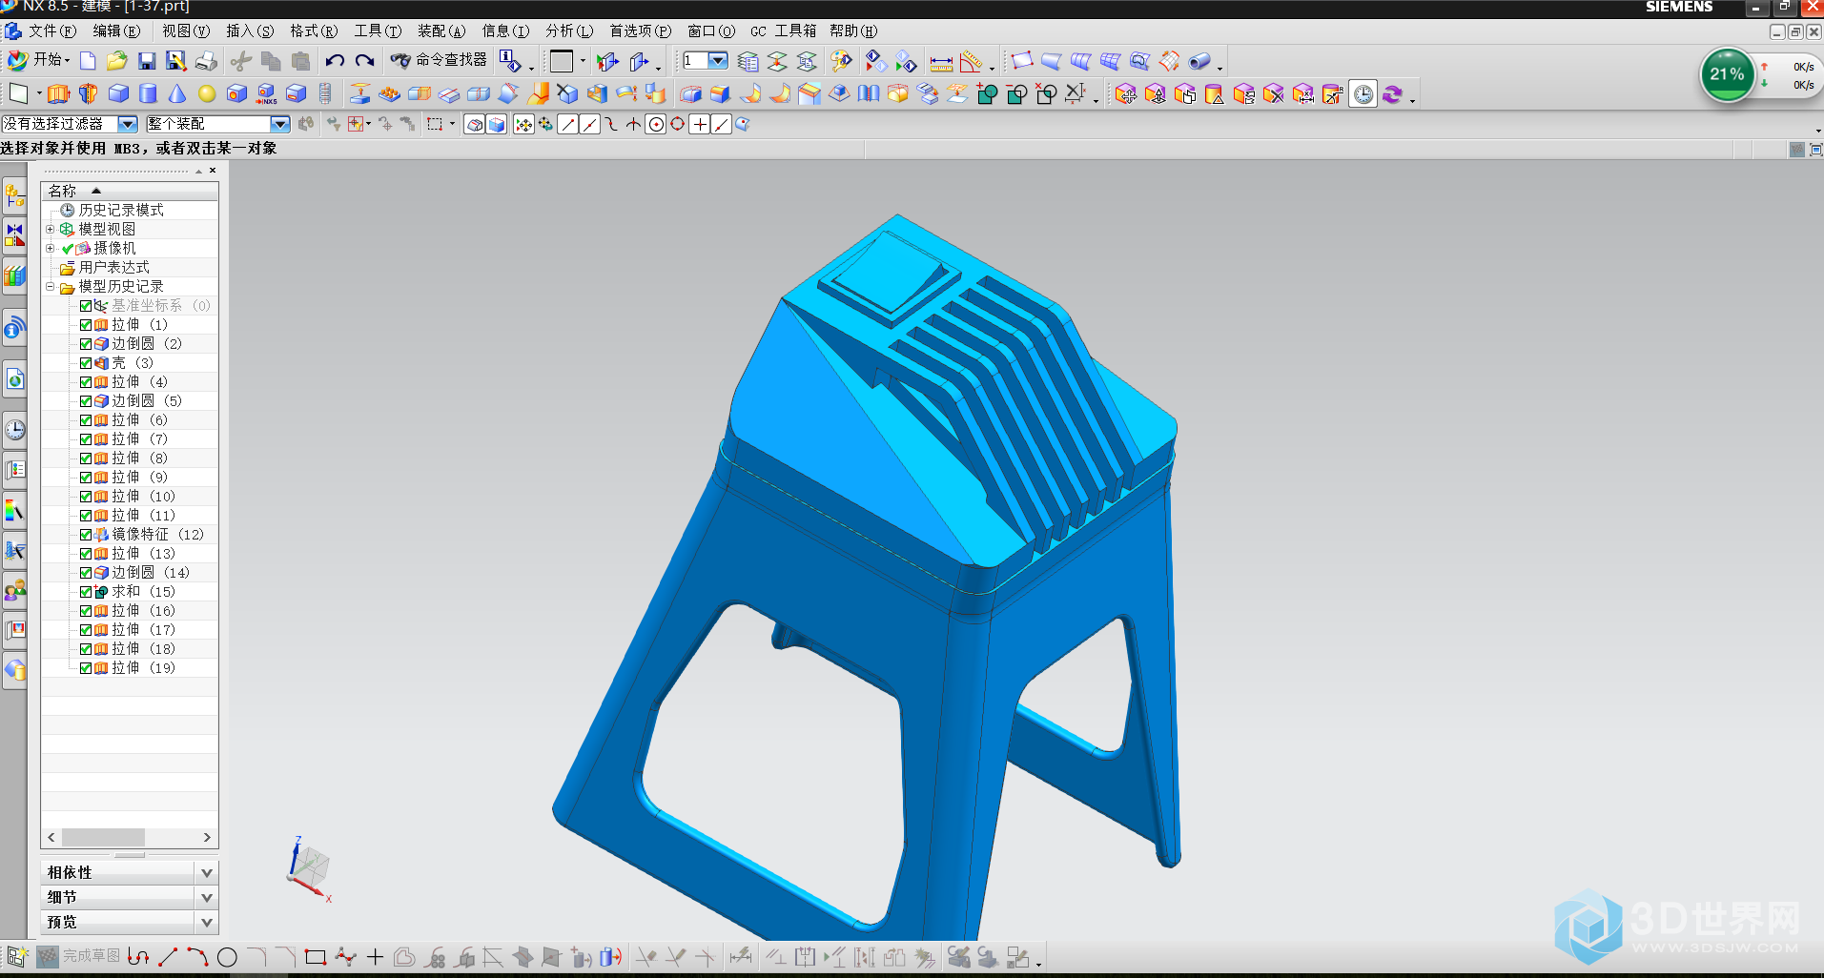Select 用户表达式 in navigator
Viewport: 1824px width, 978px height.
[x=113, y=268]
